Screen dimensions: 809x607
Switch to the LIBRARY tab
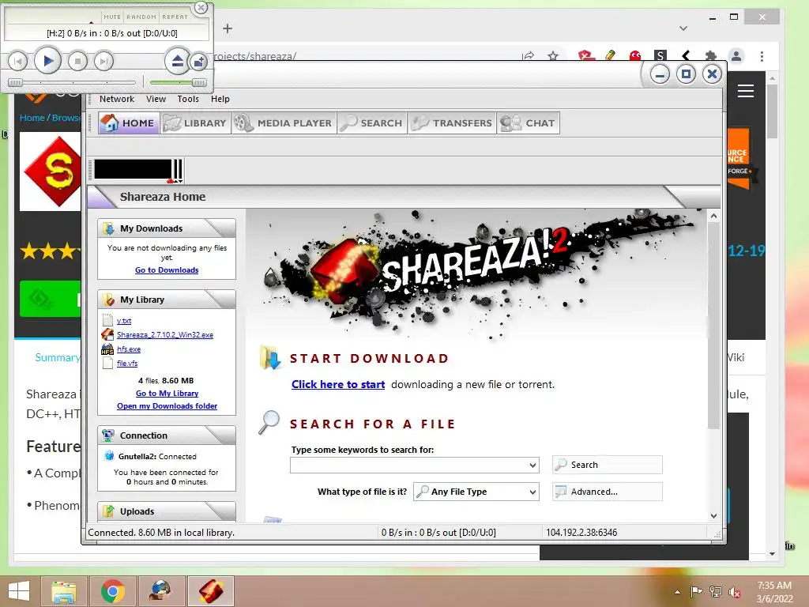[x=195, y=123]
